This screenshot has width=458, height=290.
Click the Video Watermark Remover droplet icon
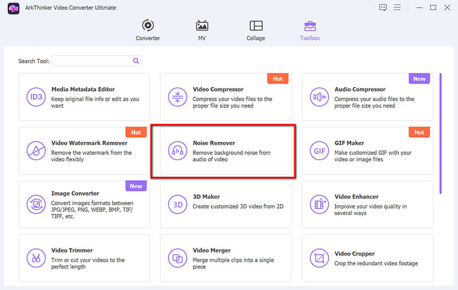click(x=36, y=150)
